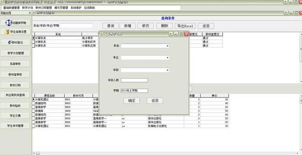Click the 系名/年级/专业/学期 search field
The image size is (302, 155).
tap(76, 25)
